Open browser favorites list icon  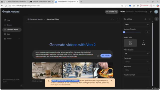point(138,6)
